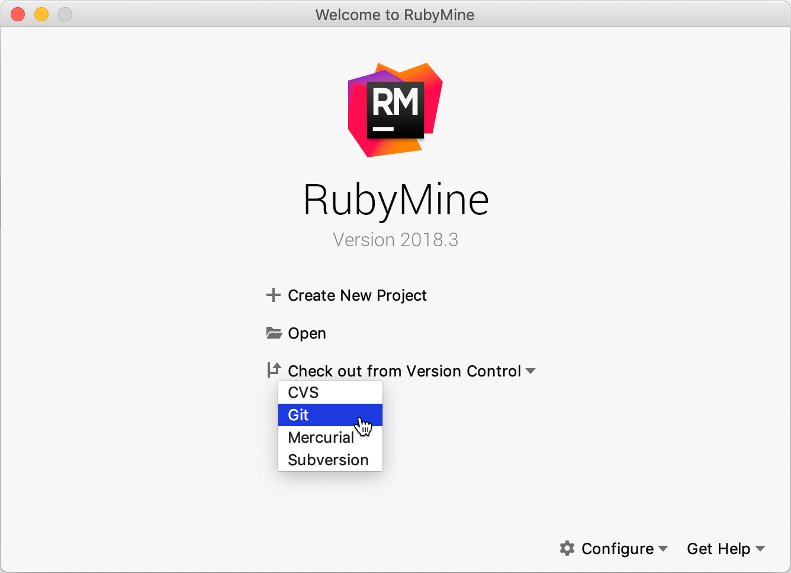
Task: Open an existing project
Action: click(307, 333)
